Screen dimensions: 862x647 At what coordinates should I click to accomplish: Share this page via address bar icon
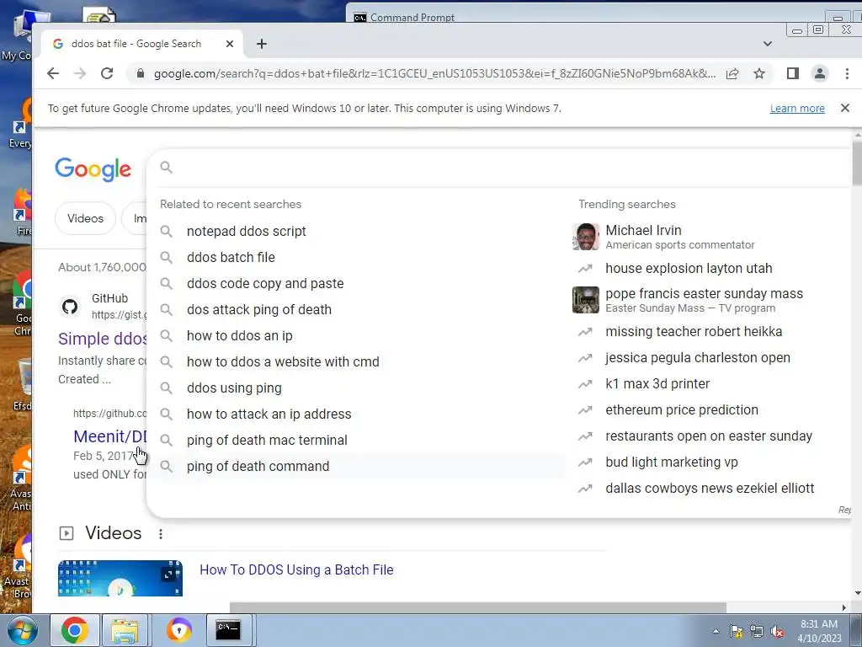[x=732, y=73]
